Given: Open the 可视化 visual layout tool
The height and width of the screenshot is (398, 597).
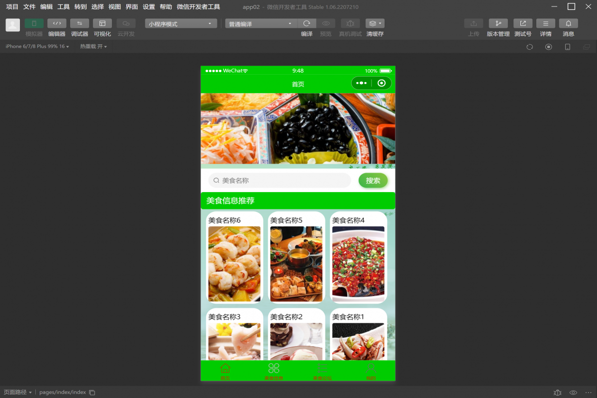Looking at the screenshot, I should point(102,23).
